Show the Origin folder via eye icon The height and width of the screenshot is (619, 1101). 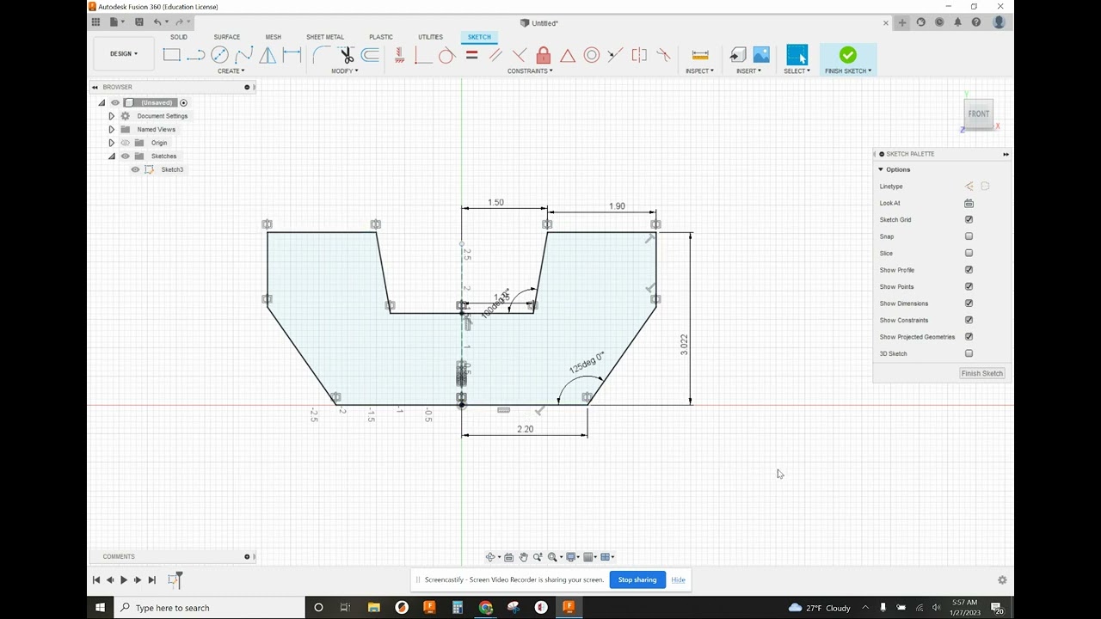point(125,143)
